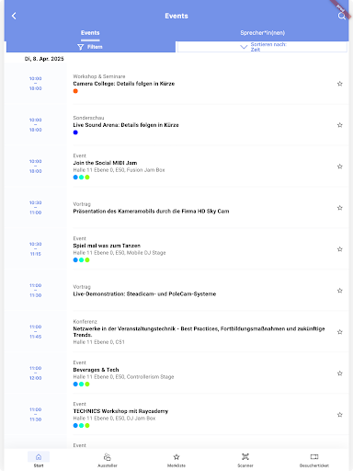Click the filter funnel icon

coord(81,47)
